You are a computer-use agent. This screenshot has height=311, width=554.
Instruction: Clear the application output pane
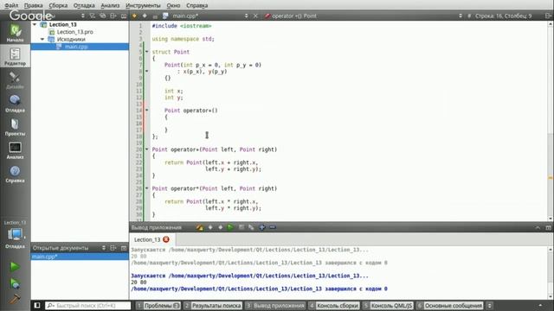click(200, 227)
